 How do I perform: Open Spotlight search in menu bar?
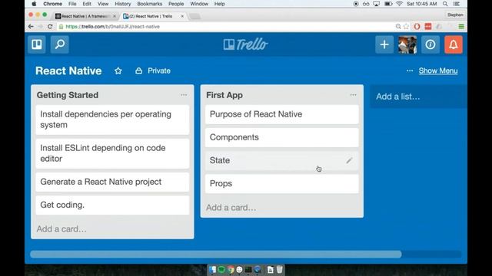pyautogui.click(x=445, y=4)
